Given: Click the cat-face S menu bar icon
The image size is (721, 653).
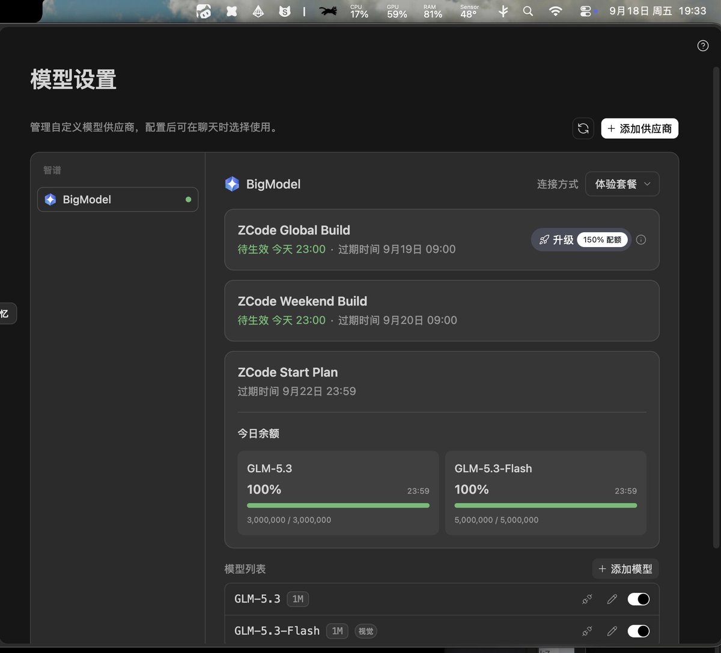Looking at the screenshot, I should 285,11.
